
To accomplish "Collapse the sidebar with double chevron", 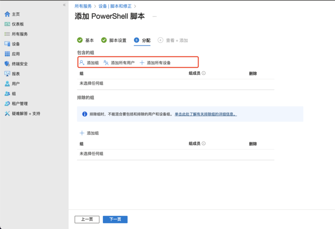I will [x=64, y=5].
